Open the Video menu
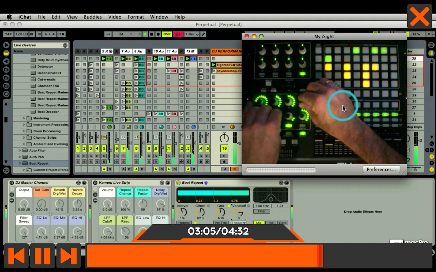Viewport: 436px width, 272px height. pyautogui.click(x=115, y=17)
